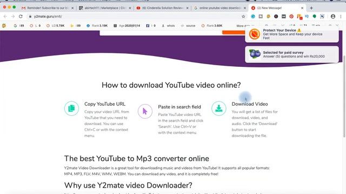This screenshot has height=194, width=346.
Task: Close the Cinderella Solution Review tab
Action: click(188, 8)
